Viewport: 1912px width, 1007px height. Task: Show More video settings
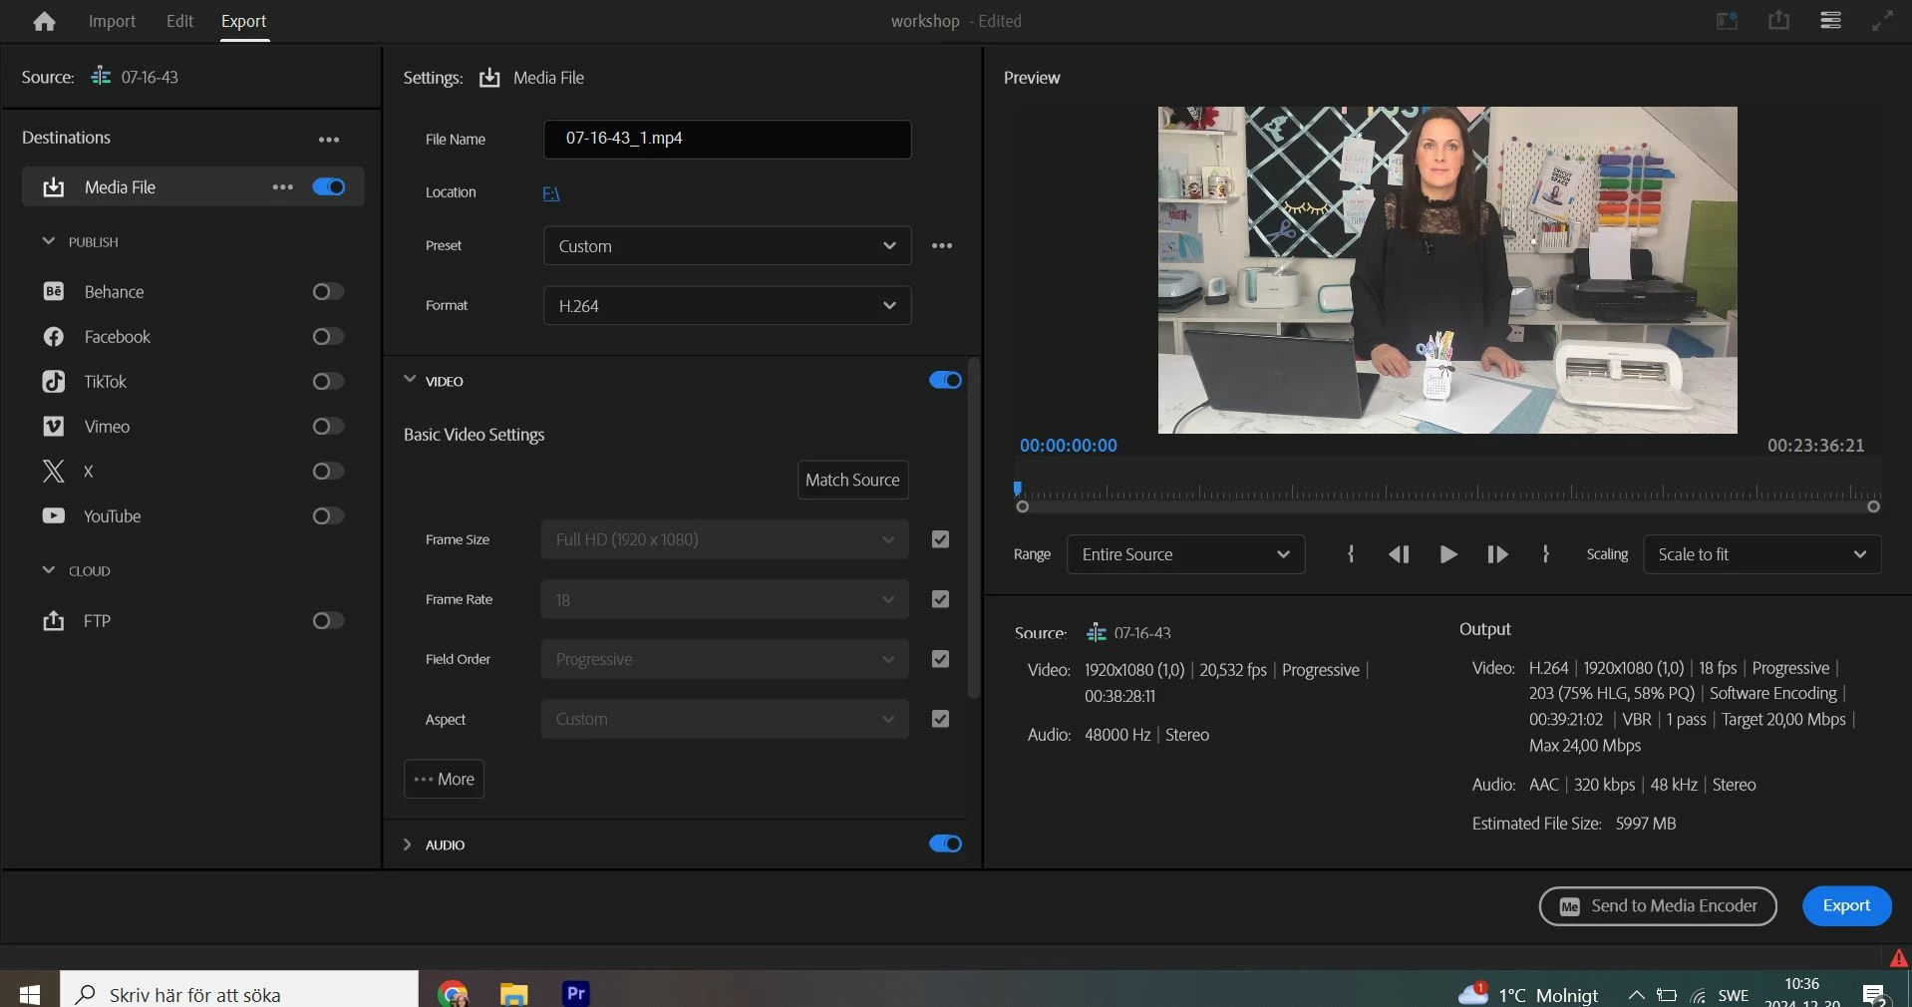point(444,780)
